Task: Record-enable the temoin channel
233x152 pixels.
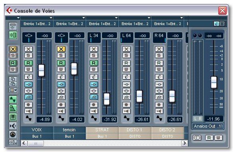Action: point(61,105)
